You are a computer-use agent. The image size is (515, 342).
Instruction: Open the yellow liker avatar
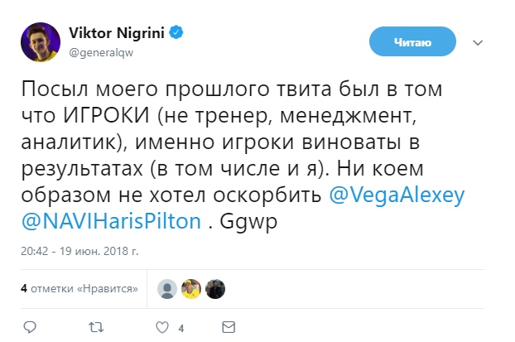click(x=191, y=288)
